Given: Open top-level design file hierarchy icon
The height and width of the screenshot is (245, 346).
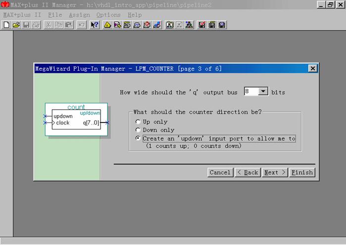Looking at the screenshot, I should pyautogui.click(x=189, y=25).
